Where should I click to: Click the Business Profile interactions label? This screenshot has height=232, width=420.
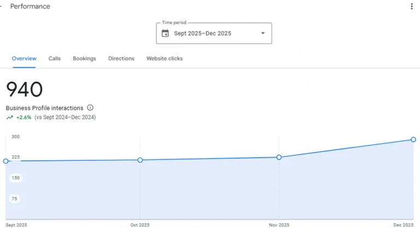click(x=45, y=108)
